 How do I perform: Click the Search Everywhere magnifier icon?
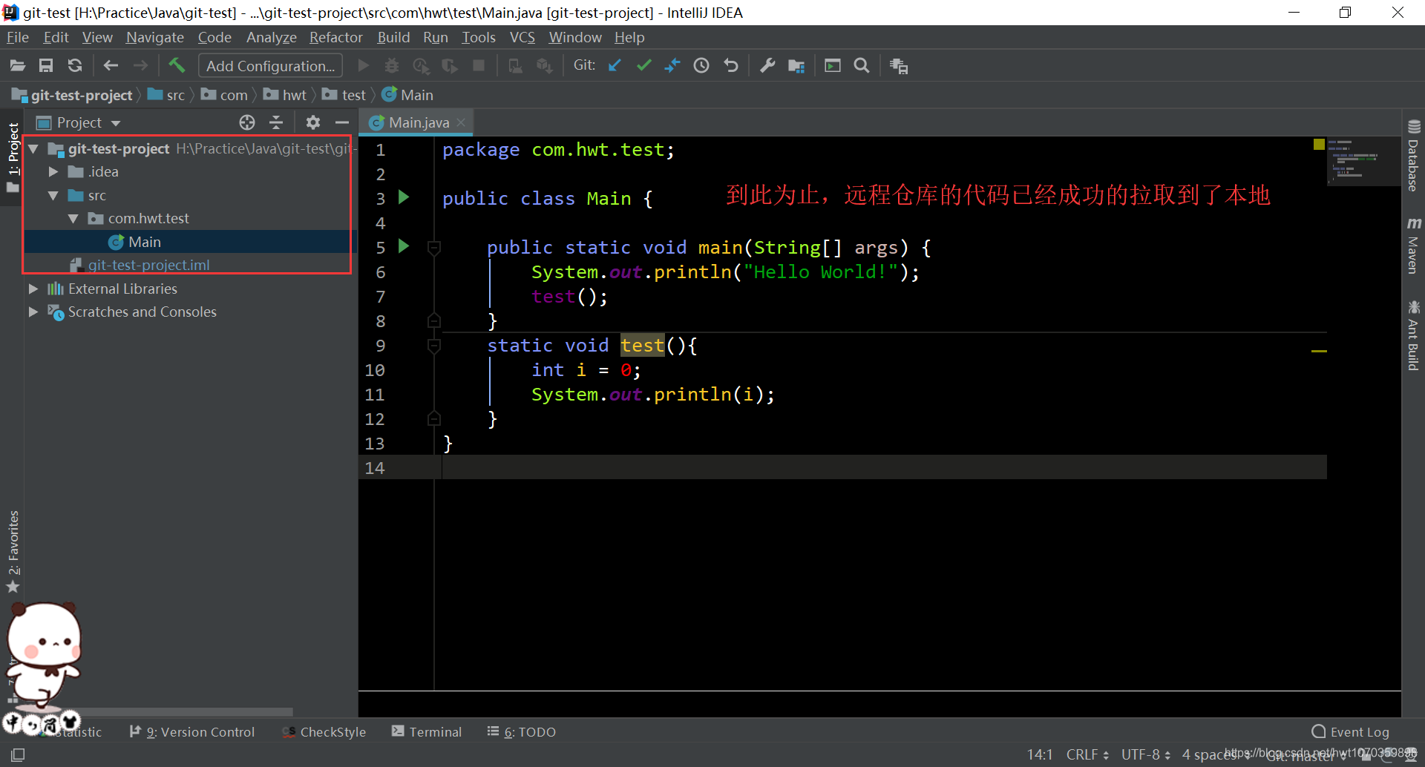coord(862,66)
